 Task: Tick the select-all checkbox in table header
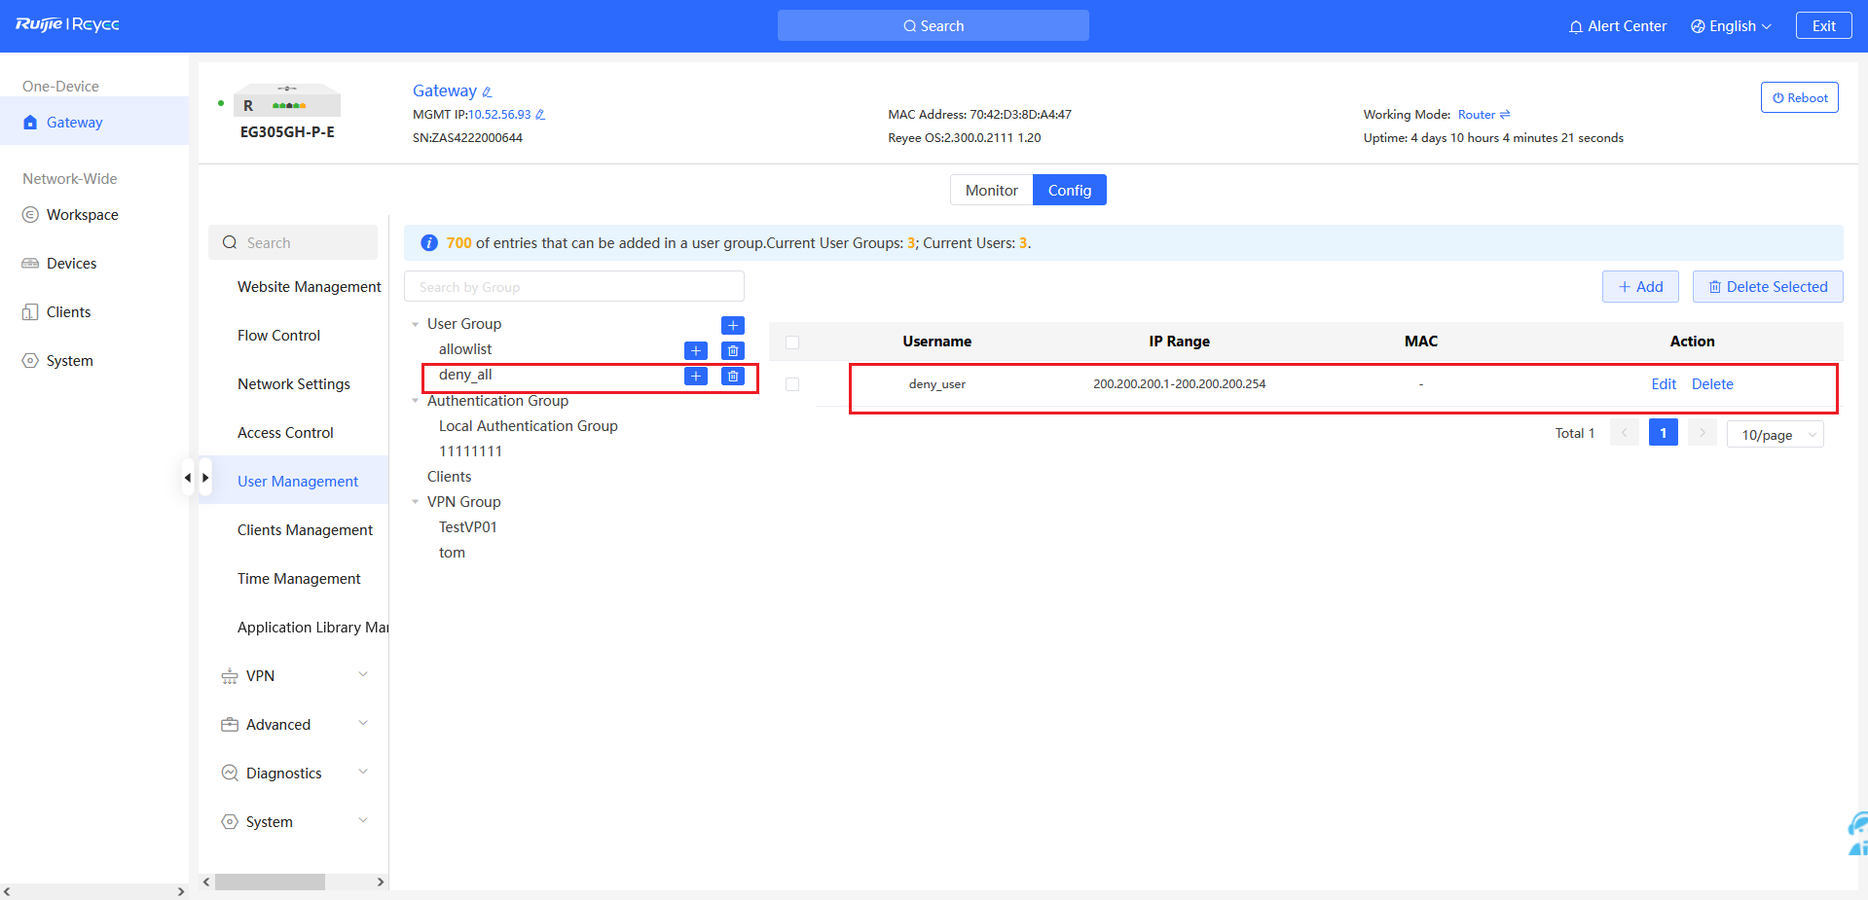792,342
